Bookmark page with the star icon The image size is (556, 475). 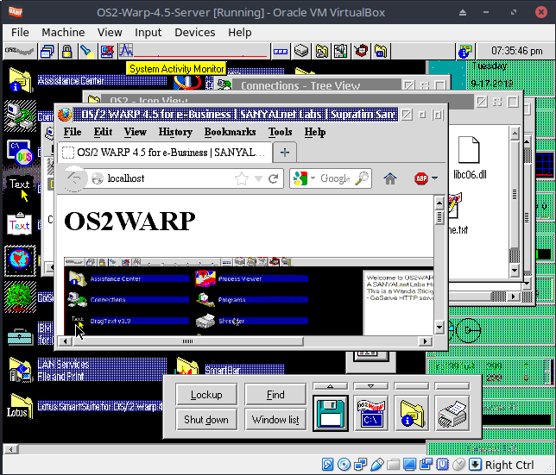click(242, 178)
